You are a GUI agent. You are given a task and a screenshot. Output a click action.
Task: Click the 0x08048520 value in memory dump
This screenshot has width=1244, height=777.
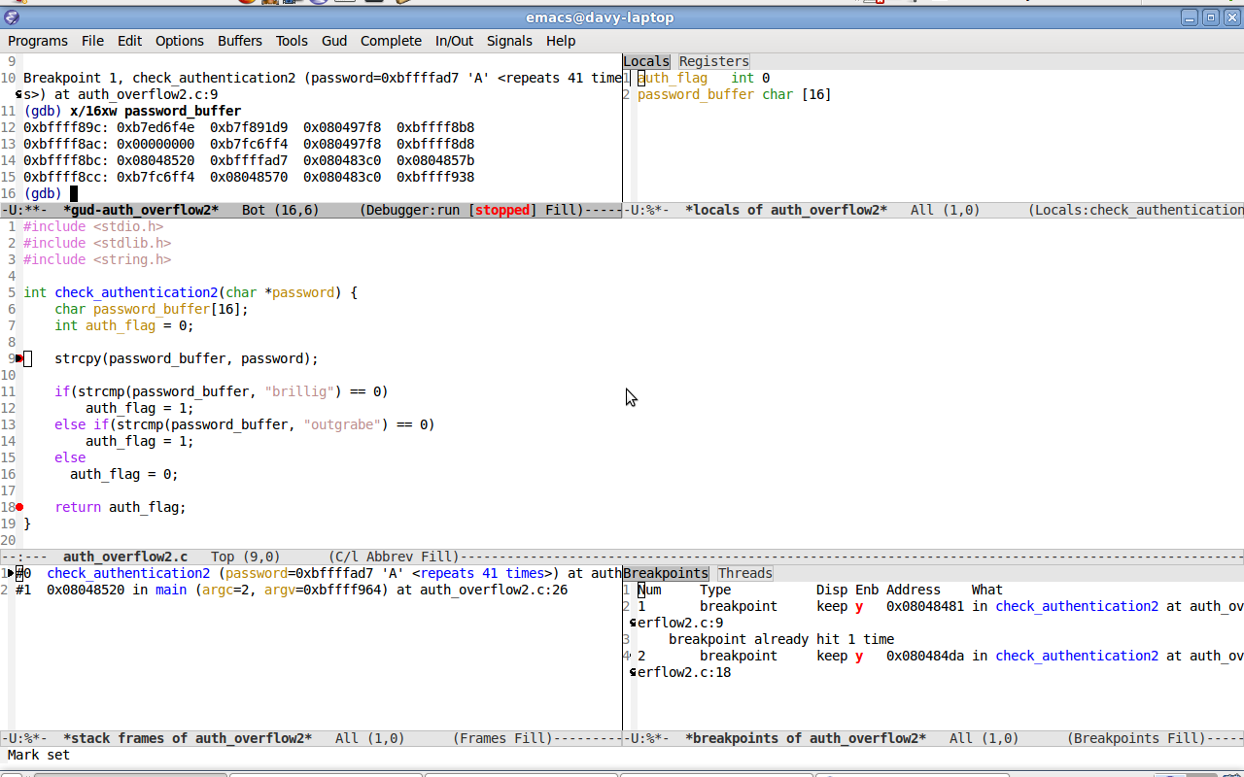[155, 160]
